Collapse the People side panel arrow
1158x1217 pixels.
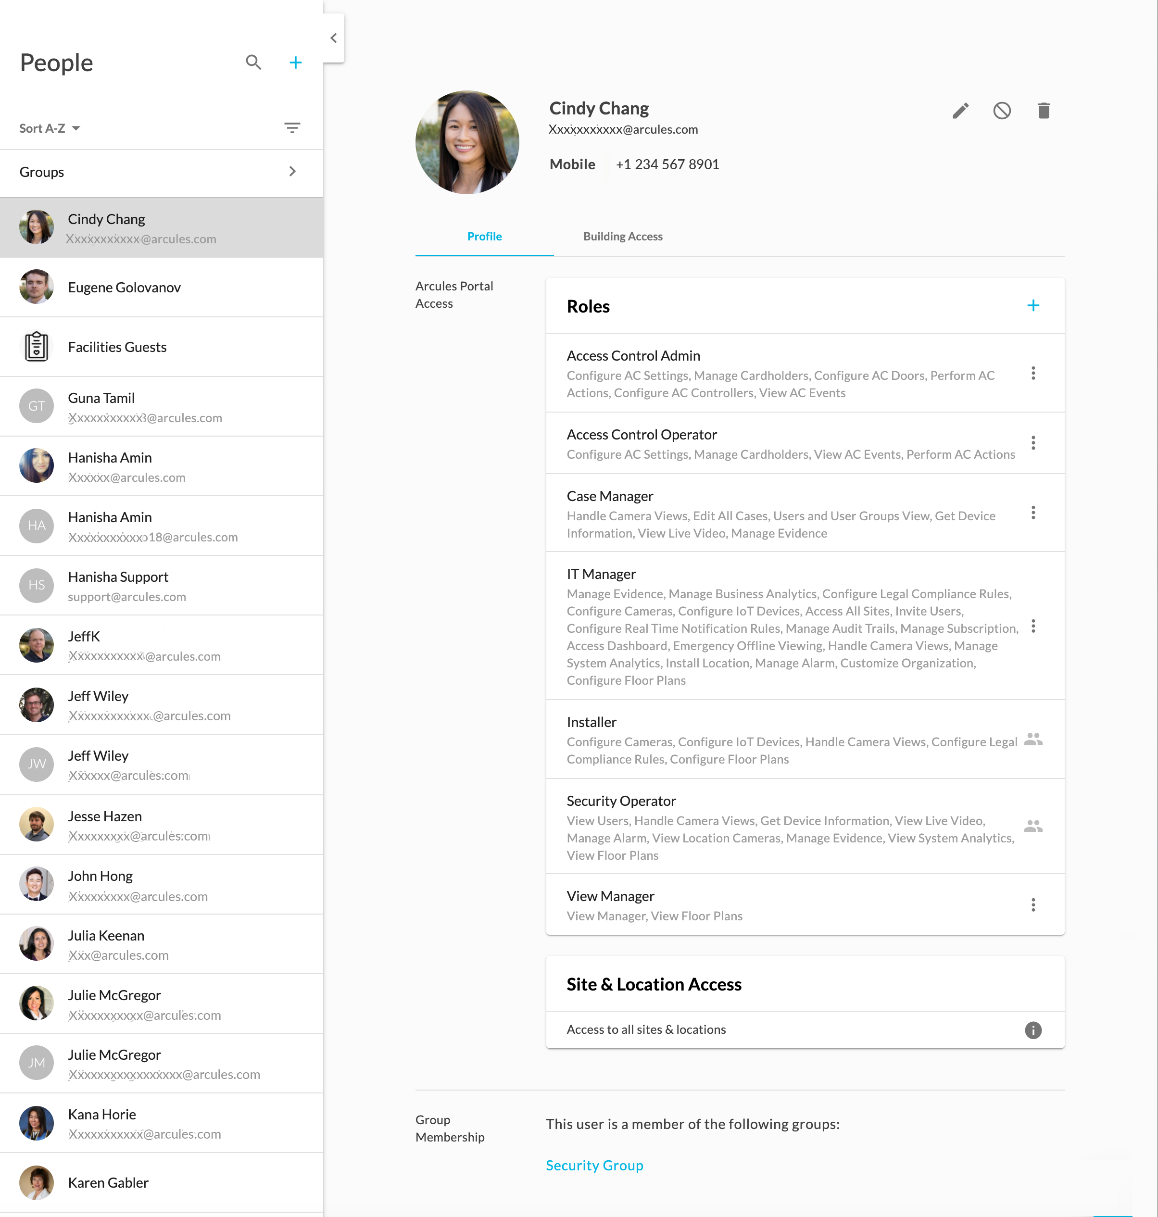pyautogui.click(x=333, y=38)
